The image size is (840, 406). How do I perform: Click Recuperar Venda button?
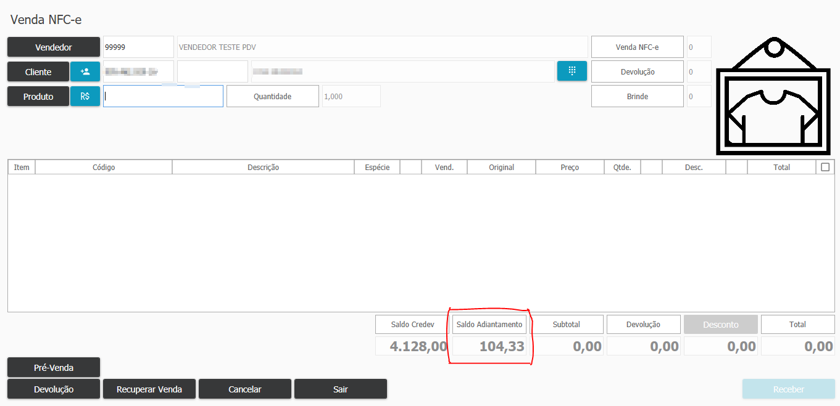pos(149,389)
